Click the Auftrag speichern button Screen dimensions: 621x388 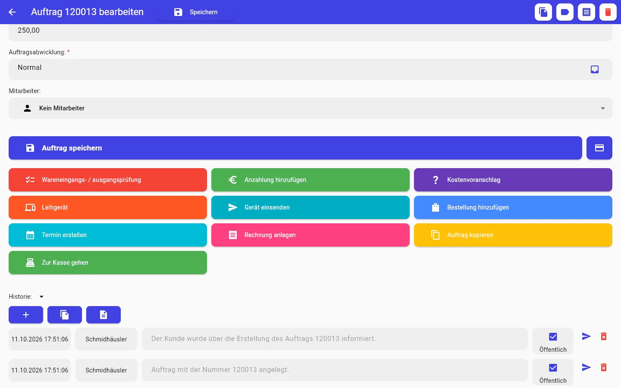point(295,148)
